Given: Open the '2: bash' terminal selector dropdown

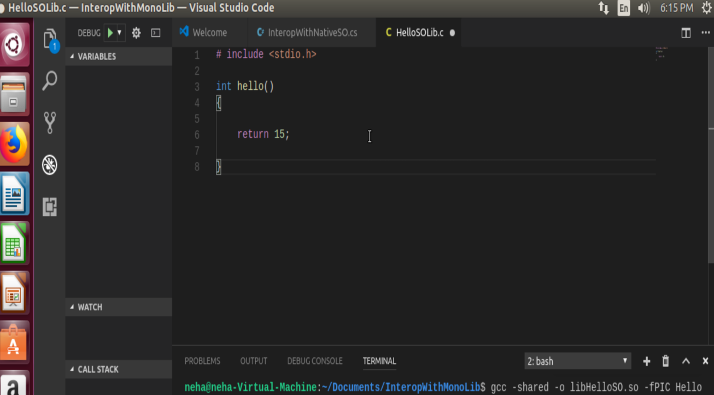Looking at the screenshot, I should (577, 361).
